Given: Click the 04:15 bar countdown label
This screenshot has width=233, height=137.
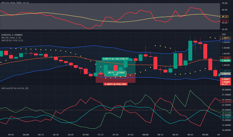Looking at the screenshot, I should 224,84.
